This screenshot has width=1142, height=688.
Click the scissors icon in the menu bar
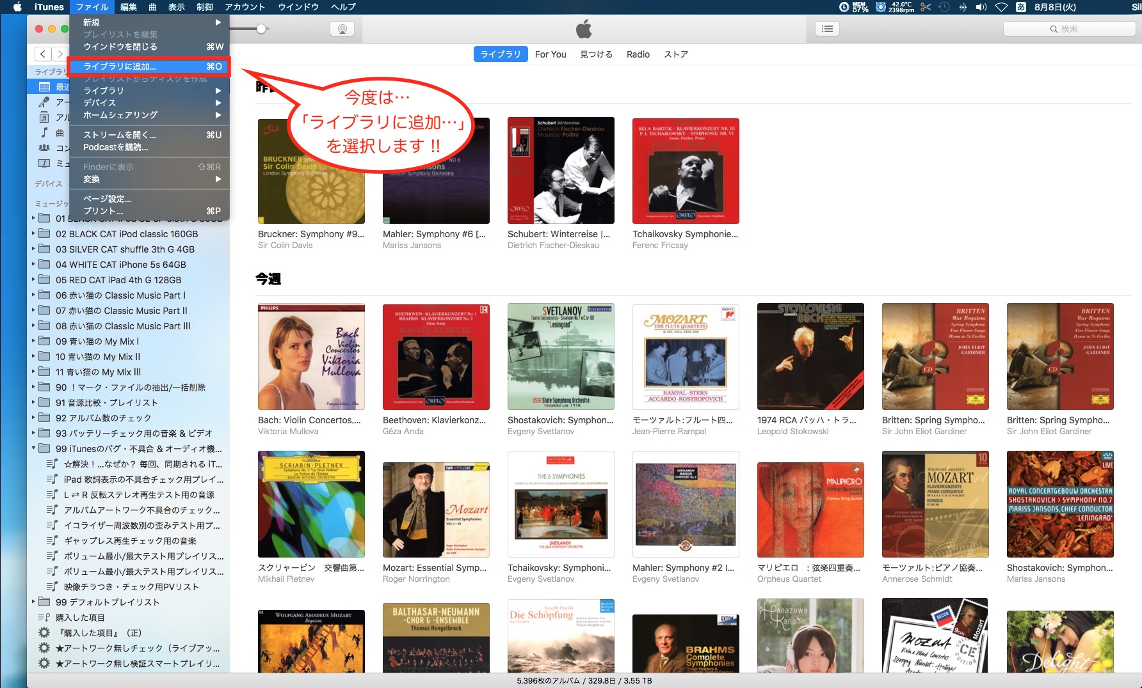(926, 7)
